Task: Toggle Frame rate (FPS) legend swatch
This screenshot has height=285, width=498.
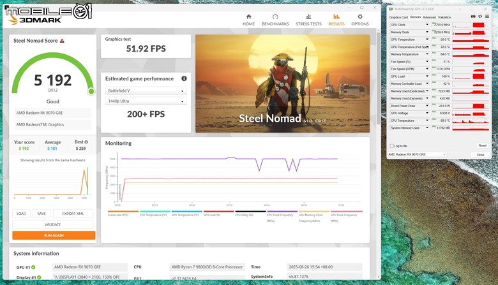Action: pos(123,212)
